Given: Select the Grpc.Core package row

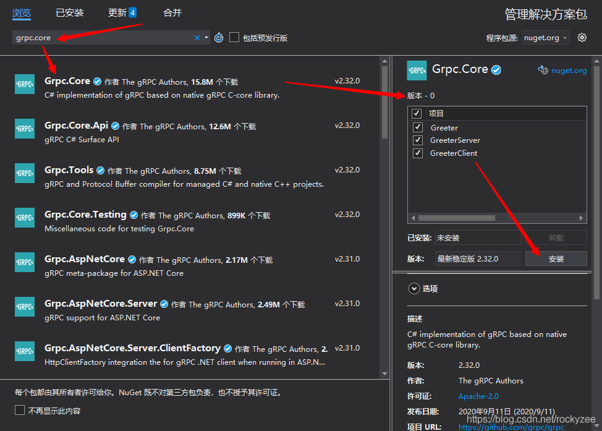Looking at the screenshot, I should (190, 88).
